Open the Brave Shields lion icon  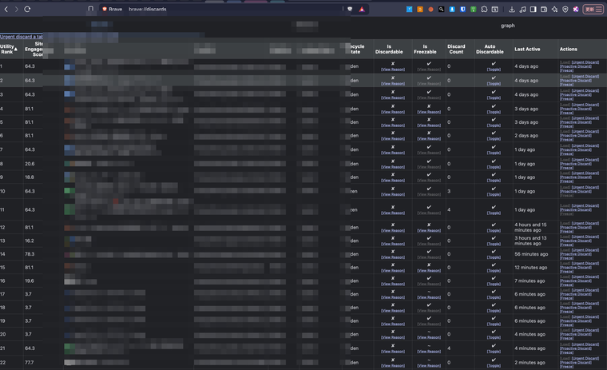click(x=350, y=10)
